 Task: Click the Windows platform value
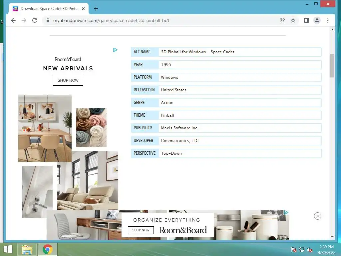point(170,77)
